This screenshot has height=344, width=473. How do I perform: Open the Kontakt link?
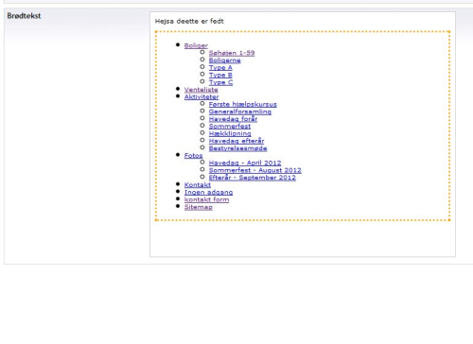(x=198, y=184)
